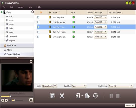Click the film icon for Avril Lavigne - Gir...
The width and height of the screenshot is (136, 108).
(x=50, y=37)
